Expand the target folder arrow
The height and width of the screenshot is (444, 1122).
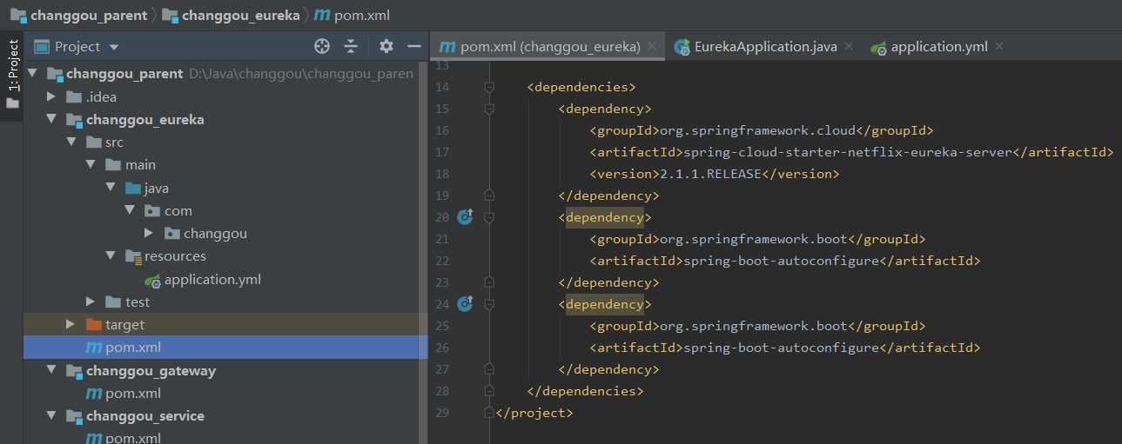coord(71,324)
